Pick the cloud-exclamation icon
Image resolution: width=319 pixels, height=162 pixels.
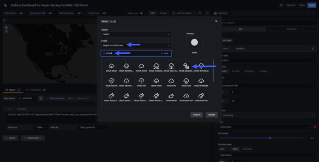pos(126,83)
